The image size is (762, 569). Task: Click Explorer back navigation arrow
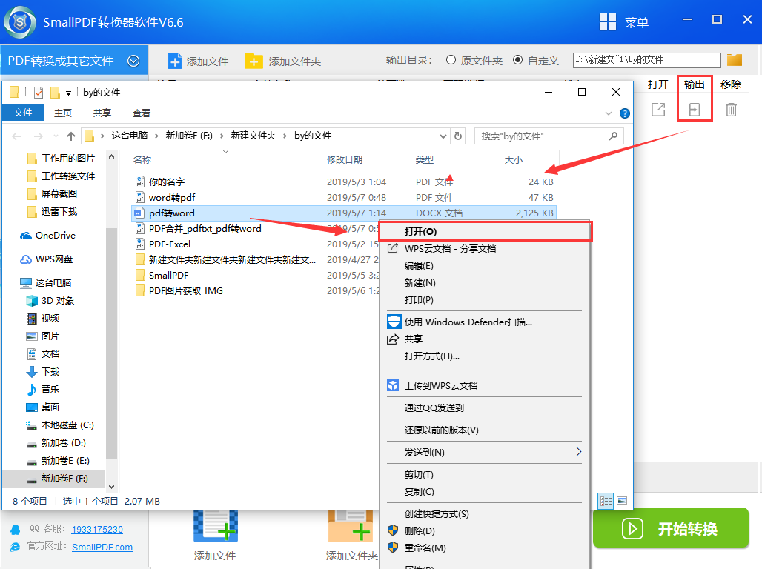[16, 136]
